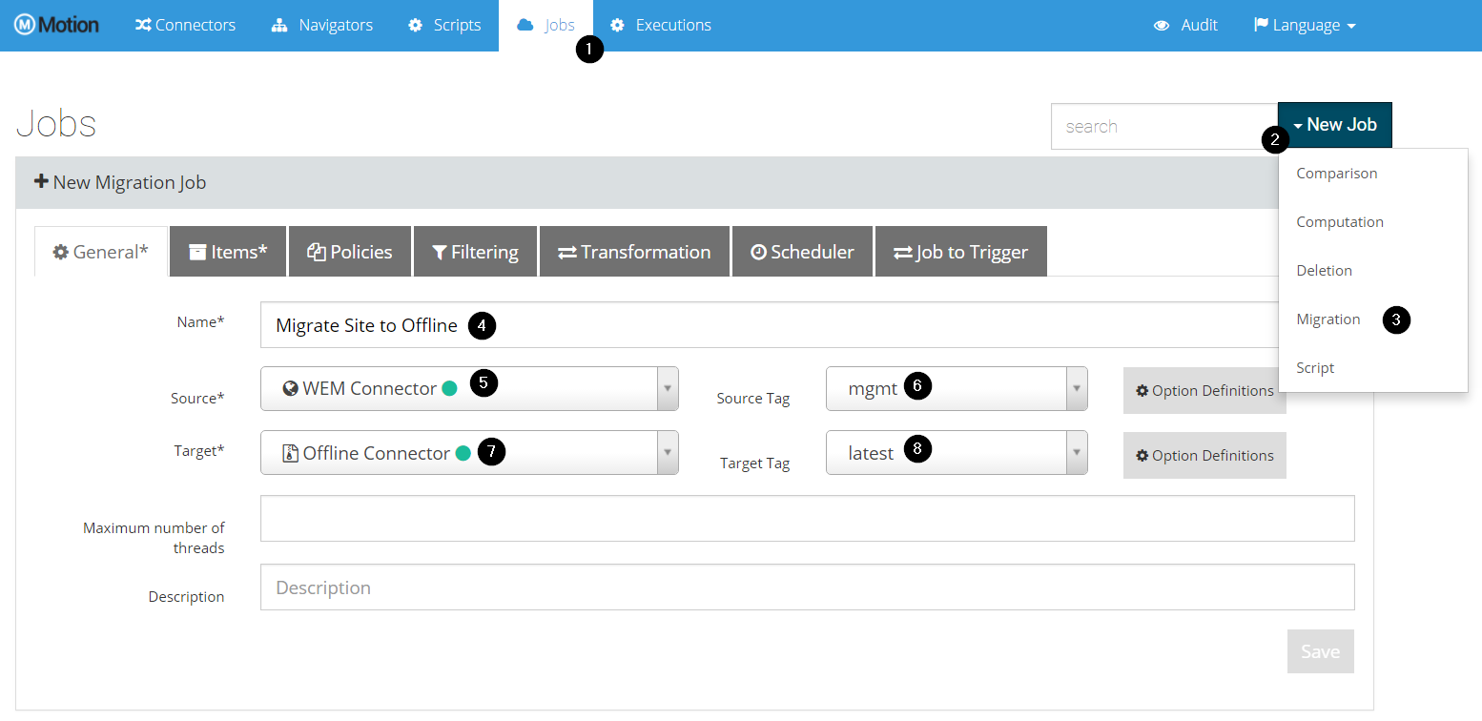Switch to the Items tab
This screenshot has width=1482, height=721.
(x=228, y=252)
